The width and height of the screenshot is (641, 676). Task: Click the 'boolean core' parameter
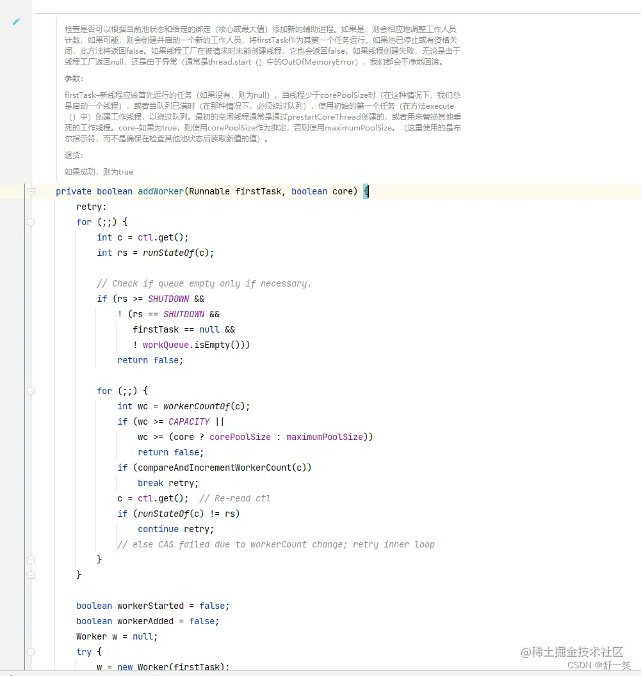pyautogui.click(x=322, y=191)
